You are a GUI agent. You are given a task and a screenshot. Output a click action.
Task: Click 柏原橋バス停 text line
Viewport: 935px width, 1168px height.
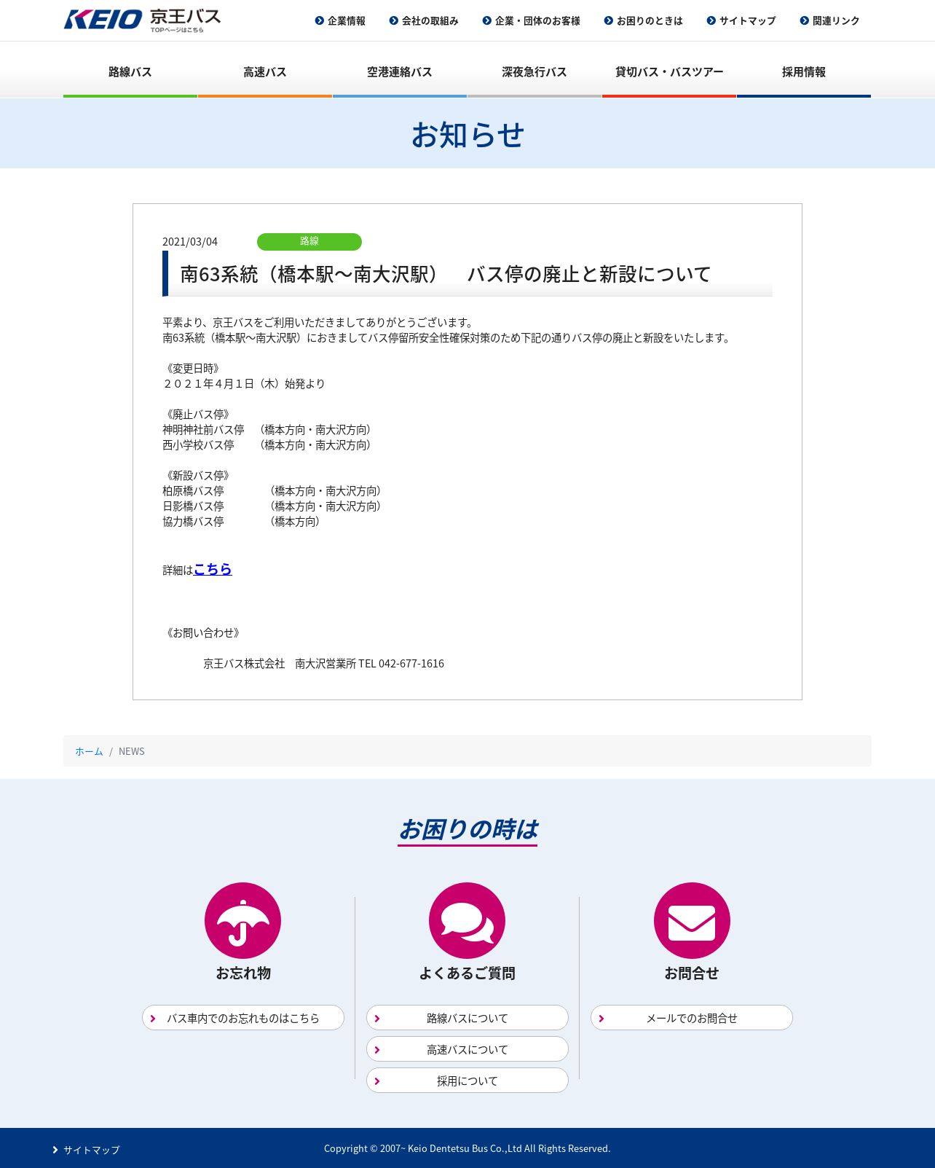272,491
